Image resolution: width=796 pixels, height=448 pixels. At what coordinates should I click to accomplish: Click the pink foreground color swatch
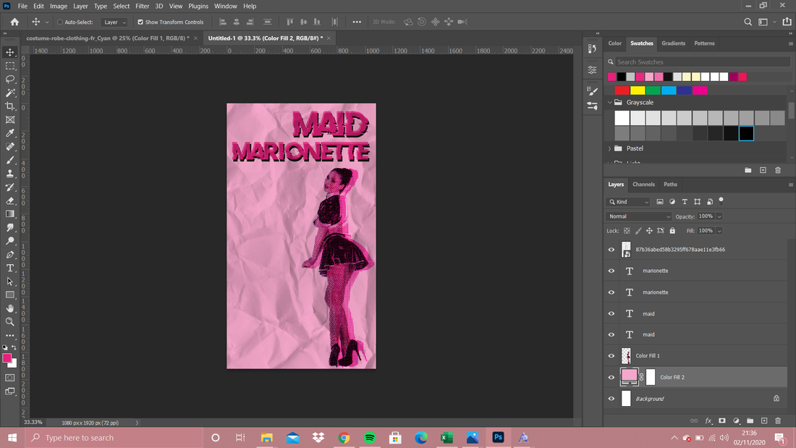(x=7, y=358)
